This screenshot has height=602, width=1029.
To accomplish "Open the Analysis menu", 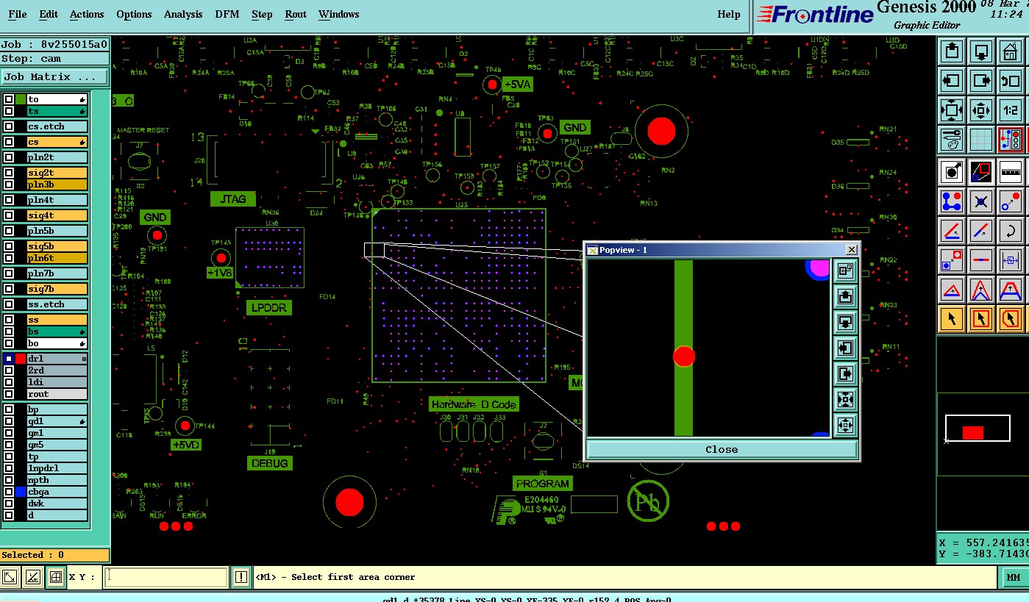I will click(184, 14).
